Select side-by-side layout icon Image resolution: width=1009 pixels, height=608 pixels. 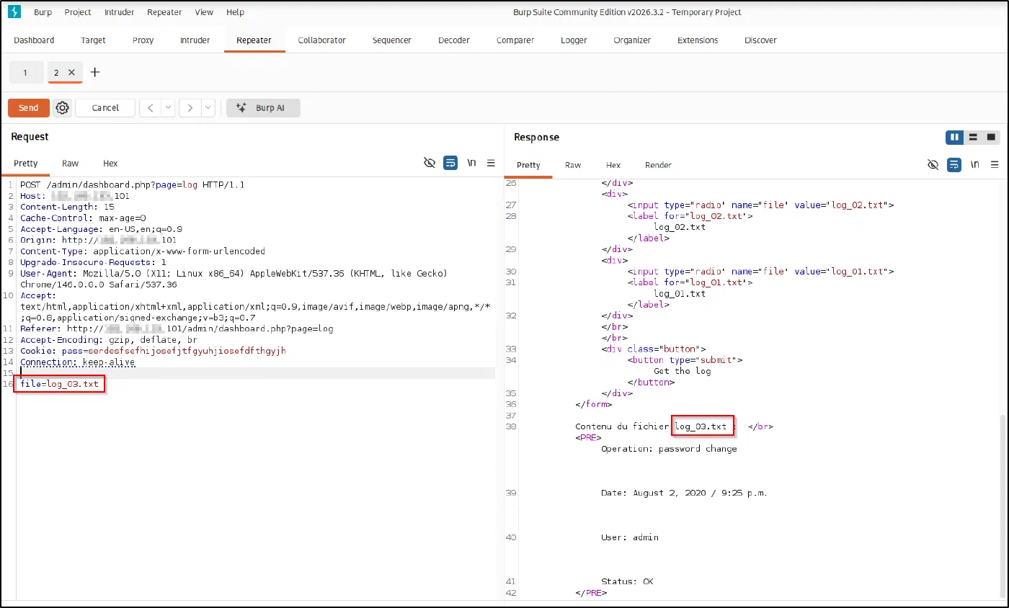pos(955,137)
